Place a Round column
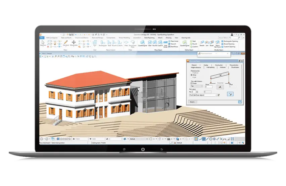Image resolution: width=286 pixels, height=186 pixels. point(114,43)
